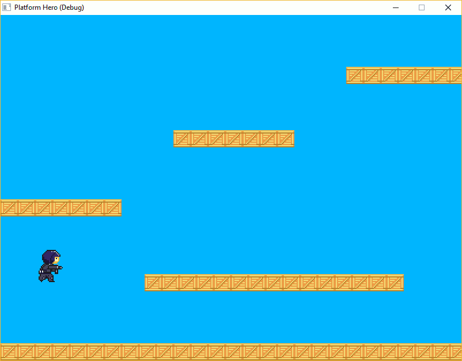Click the Platform Hero app icon in title bar
462x361 pixels.
[7, 7]
